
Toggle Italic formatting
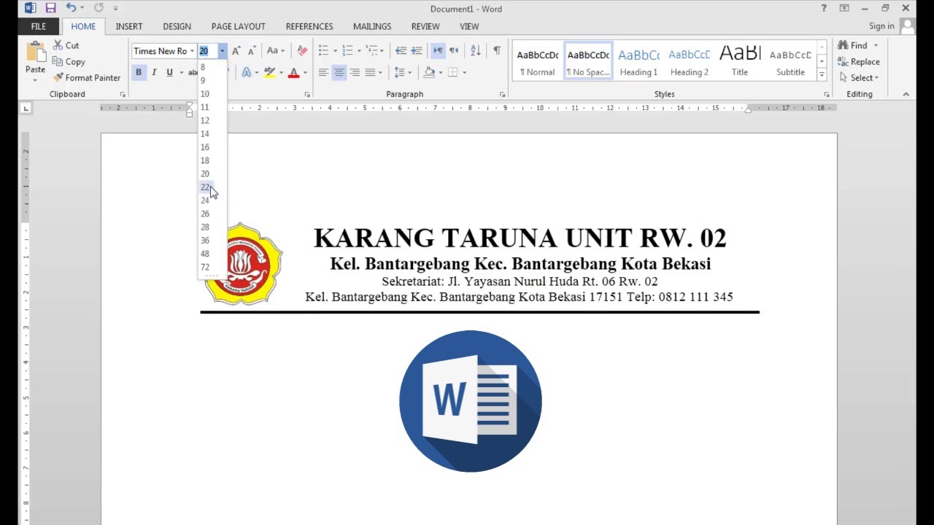pos(154,72)
